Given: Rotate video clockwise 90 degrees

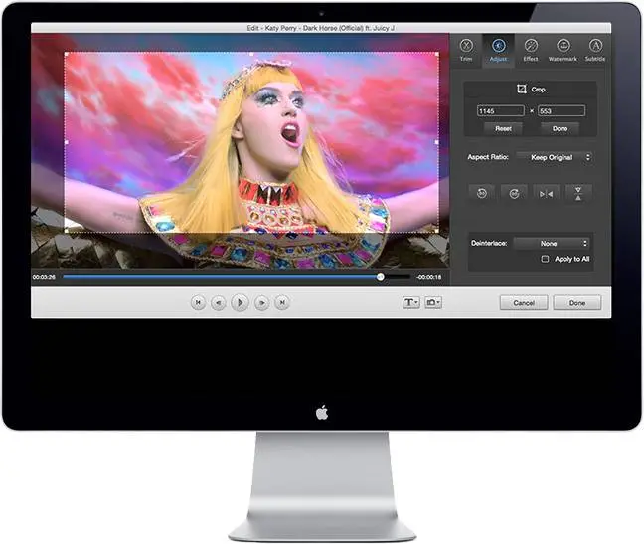Looking at the screenshot, I should (x=514, y=193).
